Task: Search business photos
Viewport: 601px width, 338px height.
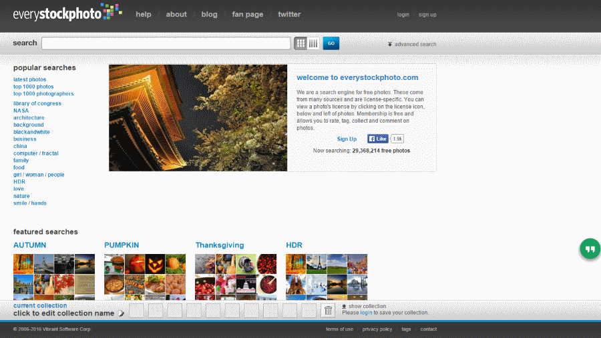Action: [25, 139]
